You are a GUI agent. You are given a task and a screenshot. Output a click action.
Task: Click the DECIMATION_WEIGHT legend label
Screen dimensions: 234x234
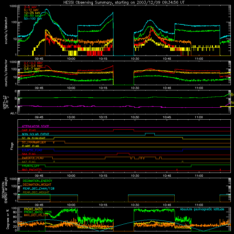[37, 185]
